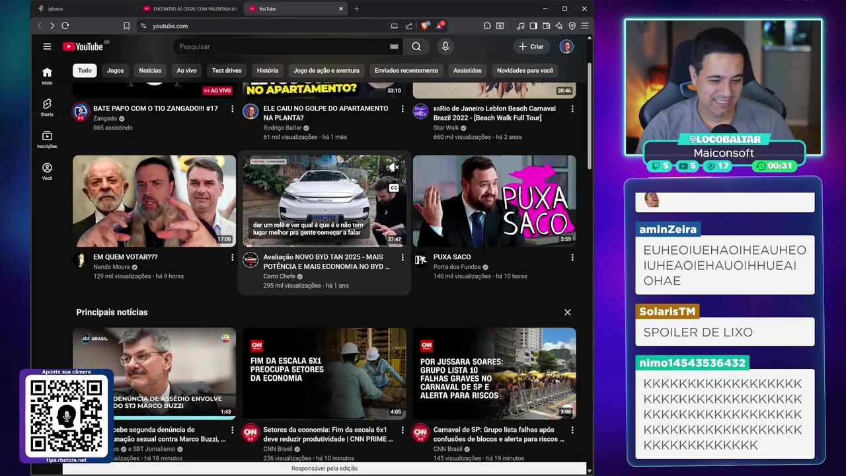Screen dimensions: 846x476
Task: Open the Carro Chefe channel link
Action: pyautogui.click(x=280, y=276)
